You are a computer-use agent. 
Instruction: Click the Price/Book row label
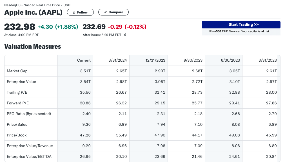[17, 135]
